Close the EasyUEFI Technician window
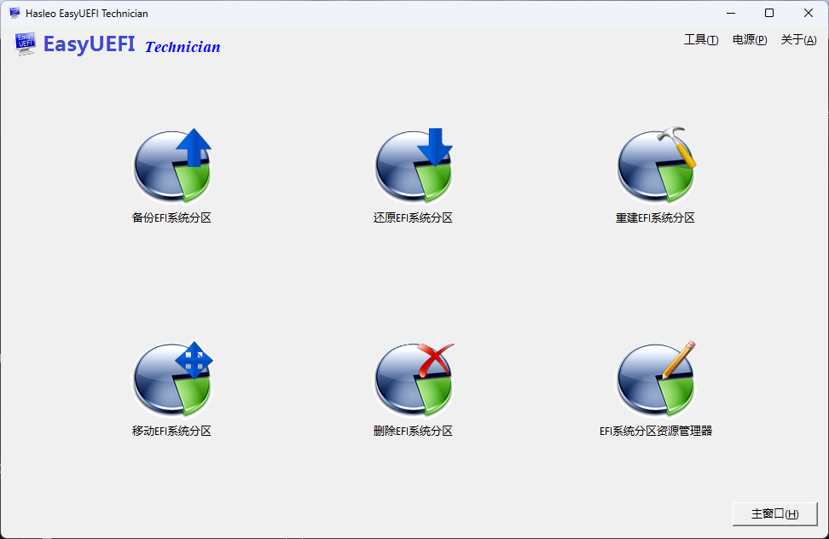The image size is (829, 539). click(809, 13)
